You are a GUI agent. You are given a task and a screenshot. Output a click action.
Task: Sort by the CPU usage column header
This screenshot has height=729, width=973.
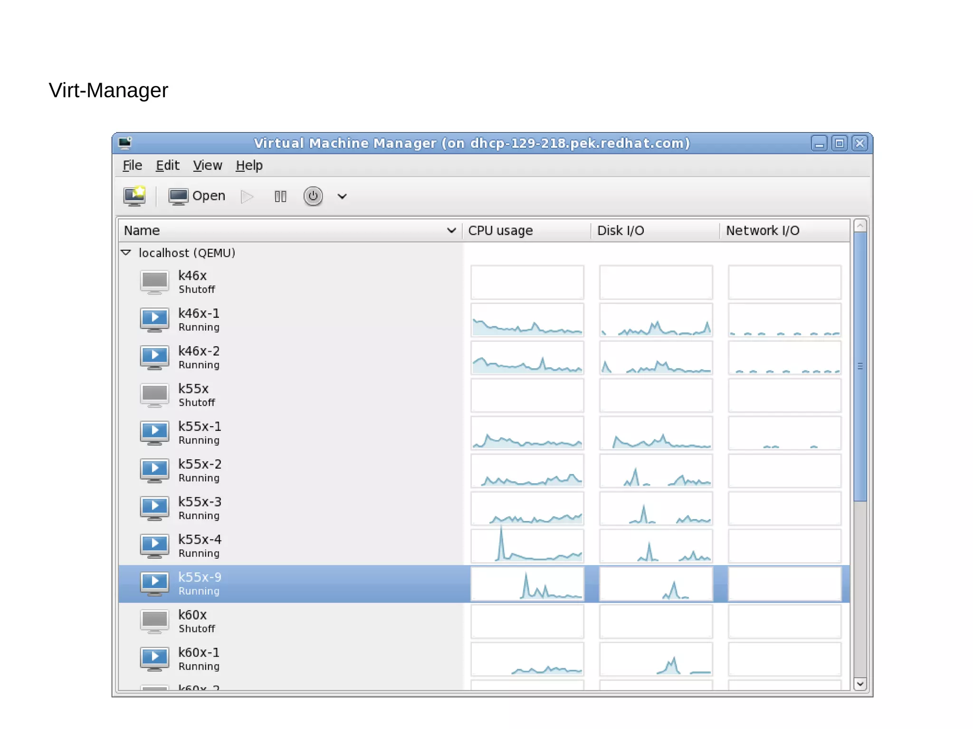tap(526, 230)
